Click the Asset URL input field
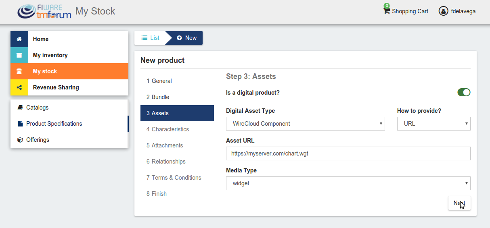Viewport: 490px width, 228px height. pyautogui.click(x=348, y=153)
